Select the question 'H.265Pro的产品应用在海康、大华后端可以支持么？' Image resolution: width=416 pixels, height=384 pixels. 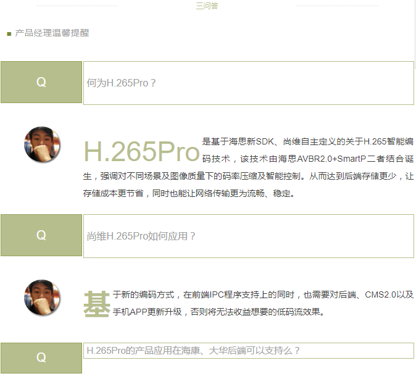pos(249,351)
